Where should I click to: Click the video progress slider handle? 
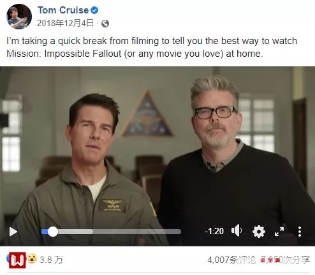tap(53, 232)
